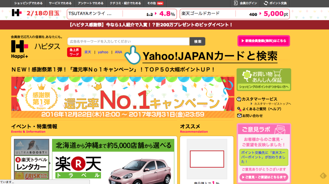Go to ポイント交換 page
The height and width of the screenshot is (184, 329).
tap(278, 3)
